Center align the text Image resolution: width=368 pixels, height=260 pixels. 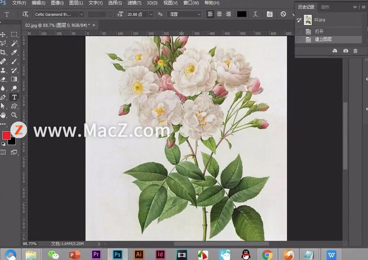point(220,14)
